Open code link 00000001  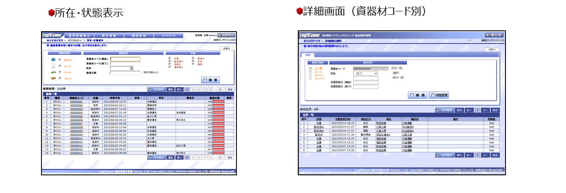[x=76, y=102]
